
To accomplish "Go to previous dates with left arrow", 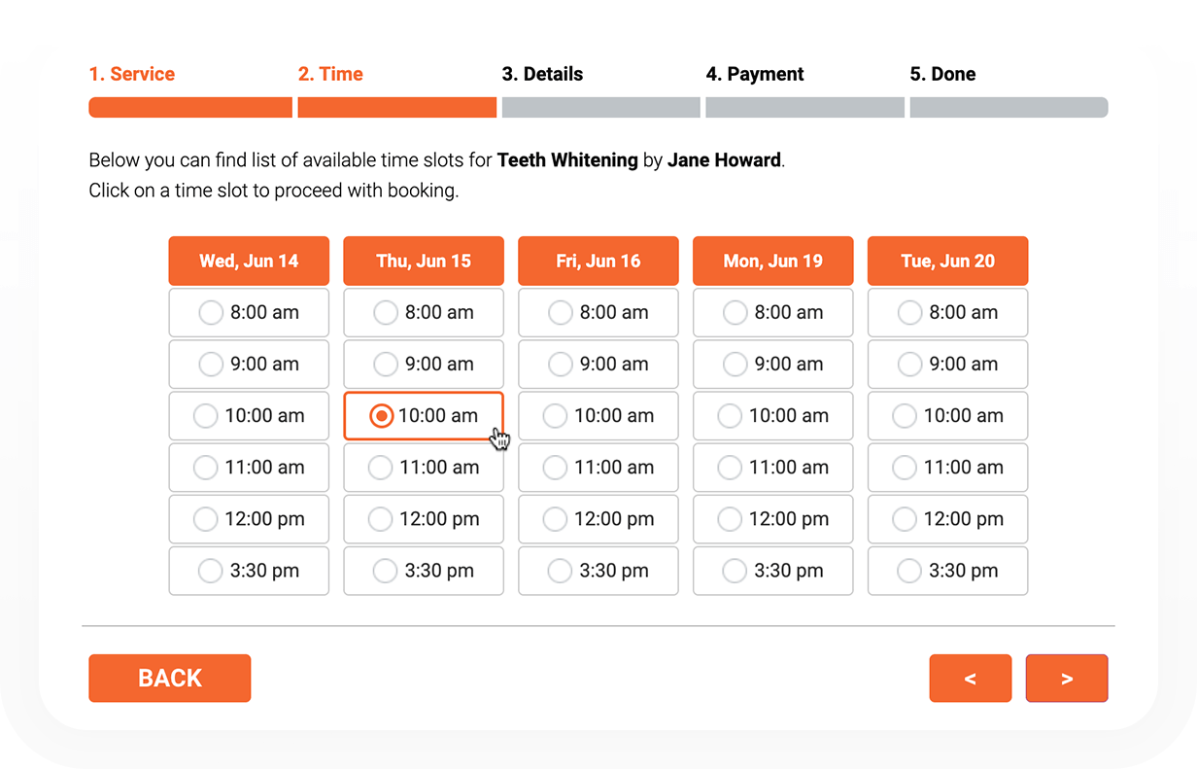I will pyautogui.click(x=970, y=679).
